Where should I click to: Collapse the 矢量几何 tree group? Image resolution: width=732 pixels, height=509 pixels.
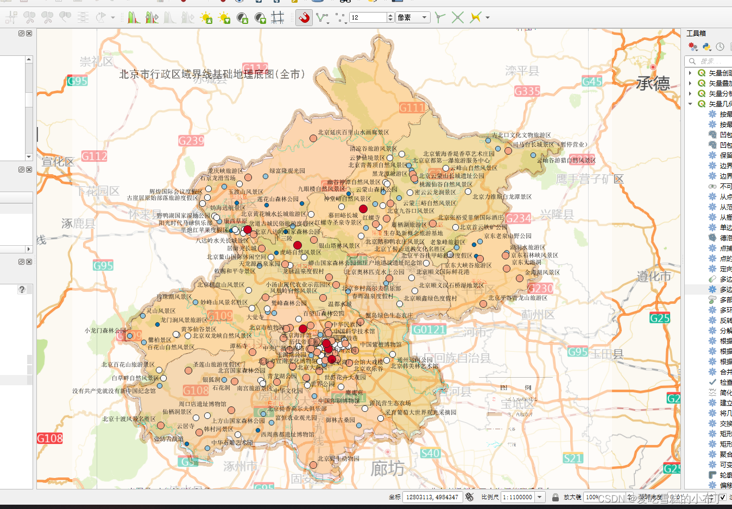[x=690, y=104]
